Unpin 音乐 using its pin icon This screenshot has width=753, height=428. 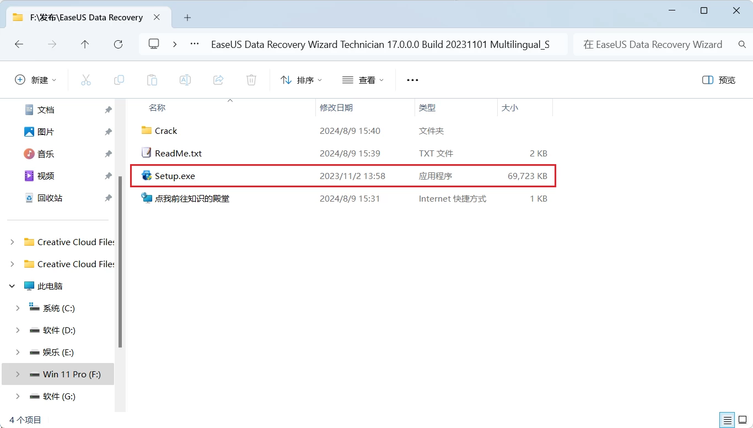[108, 154]
